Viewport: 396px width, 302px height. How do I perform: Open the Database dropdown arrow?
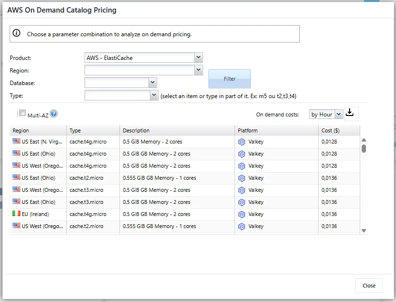click(152, 83)
